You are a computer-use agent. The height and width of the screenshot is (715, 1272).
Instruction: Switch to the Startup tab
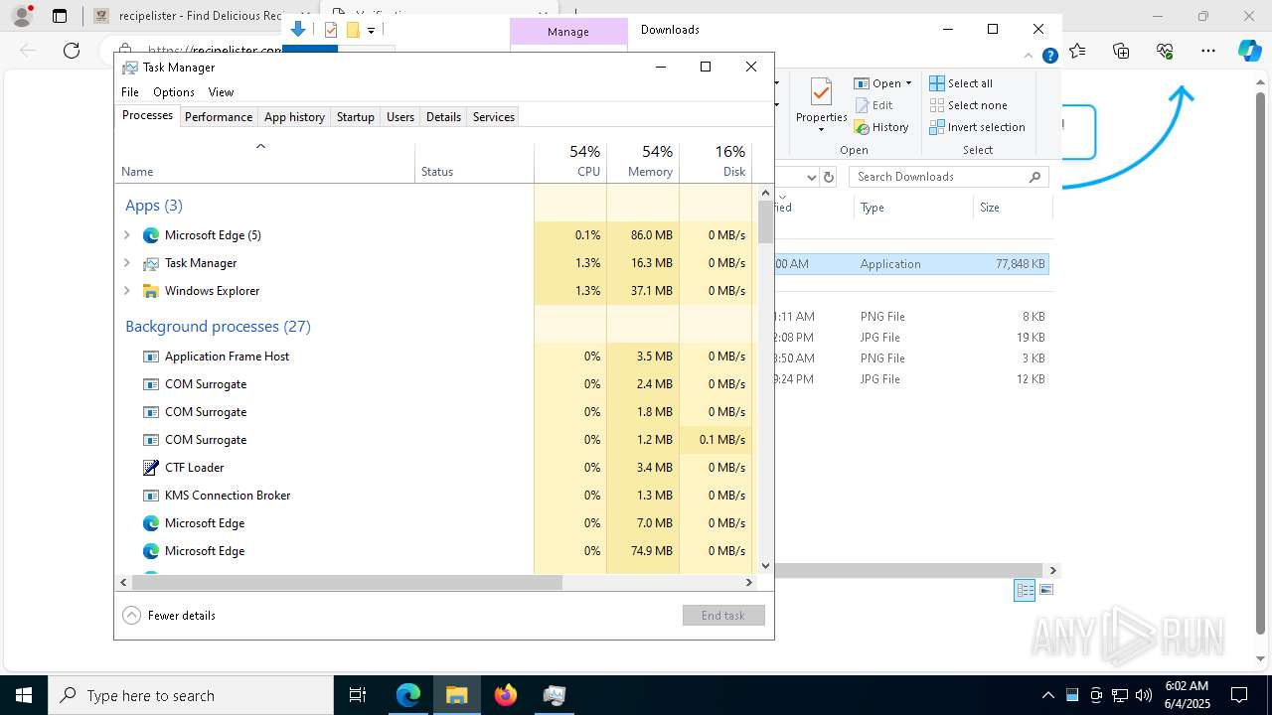point(355,117)
